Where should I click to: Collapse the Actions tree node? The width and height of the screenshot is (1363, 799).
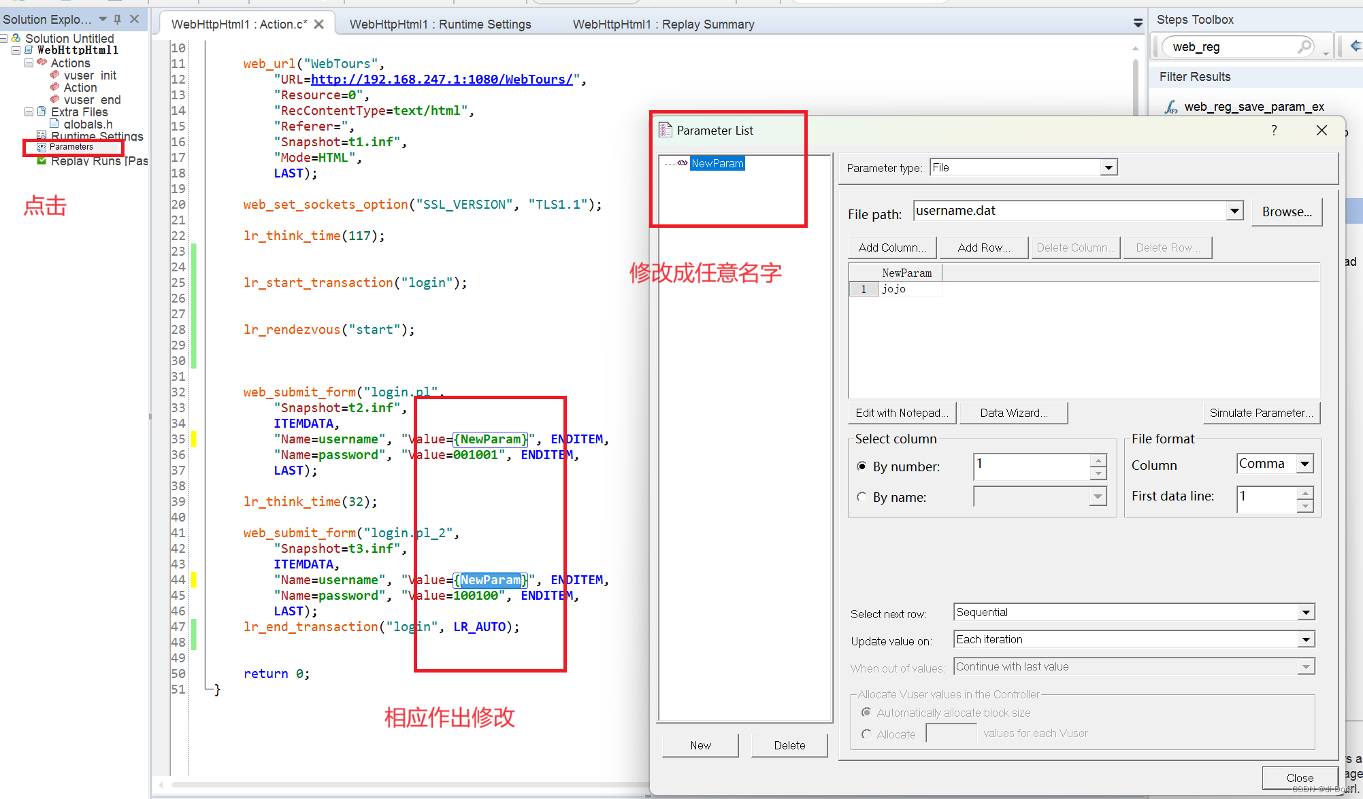(29, 63)
